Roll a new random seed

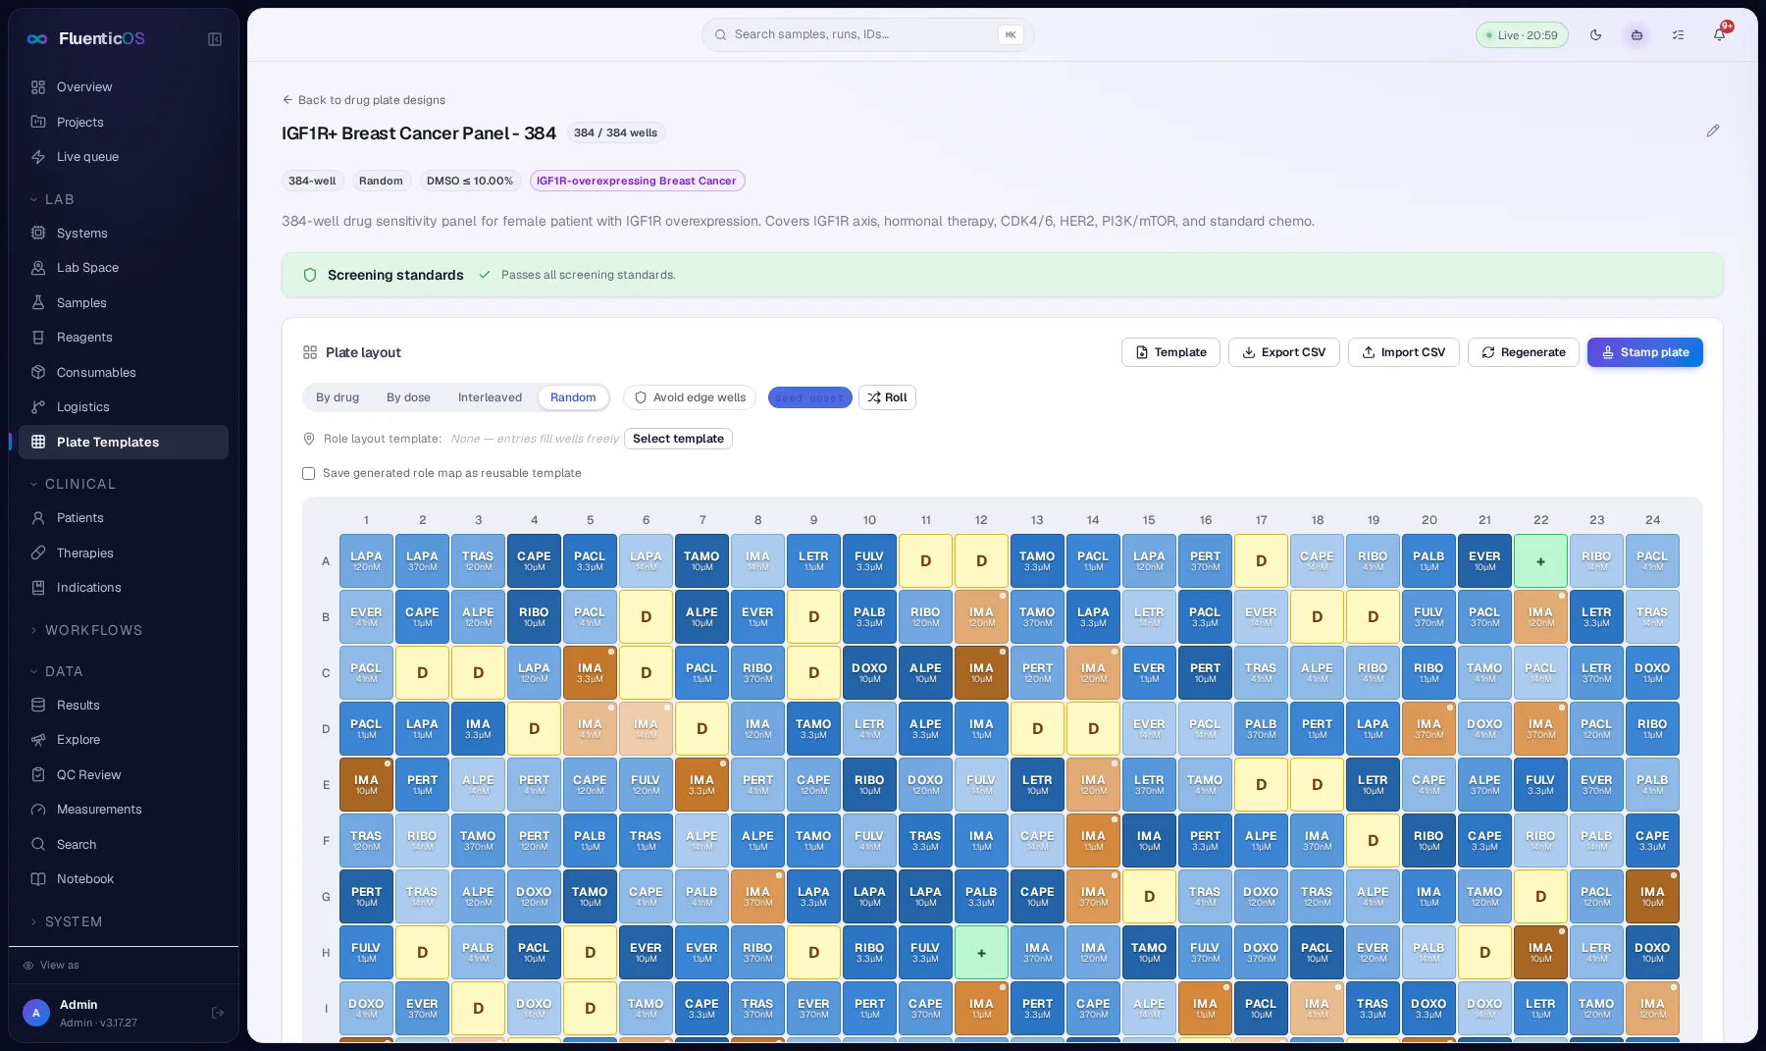point(887,397)
